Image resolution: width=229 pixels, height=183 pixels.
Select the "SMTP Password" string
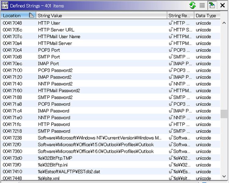click(54, 131)
